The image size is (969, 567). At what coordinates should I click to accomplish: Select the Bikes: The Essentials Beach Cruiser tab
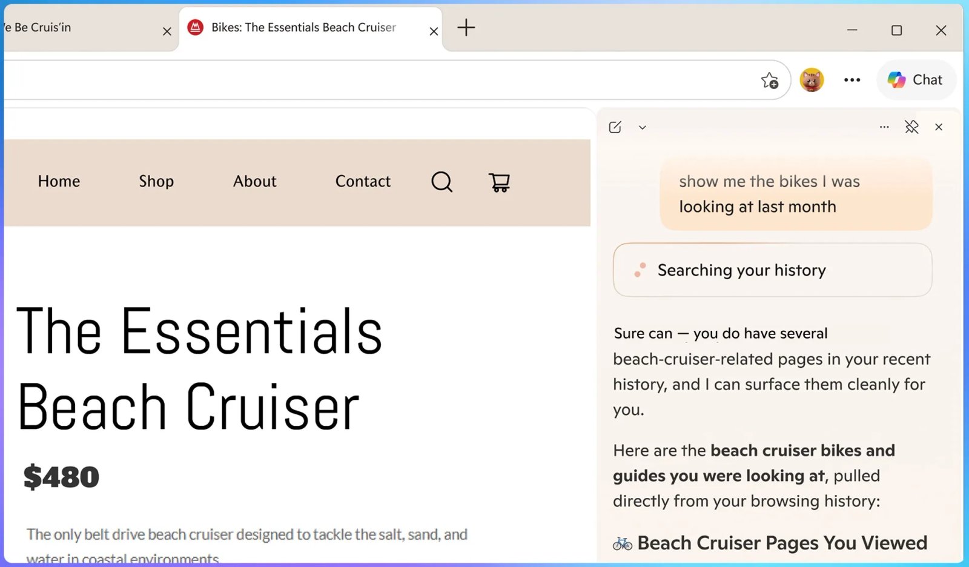tap(303, 27)
